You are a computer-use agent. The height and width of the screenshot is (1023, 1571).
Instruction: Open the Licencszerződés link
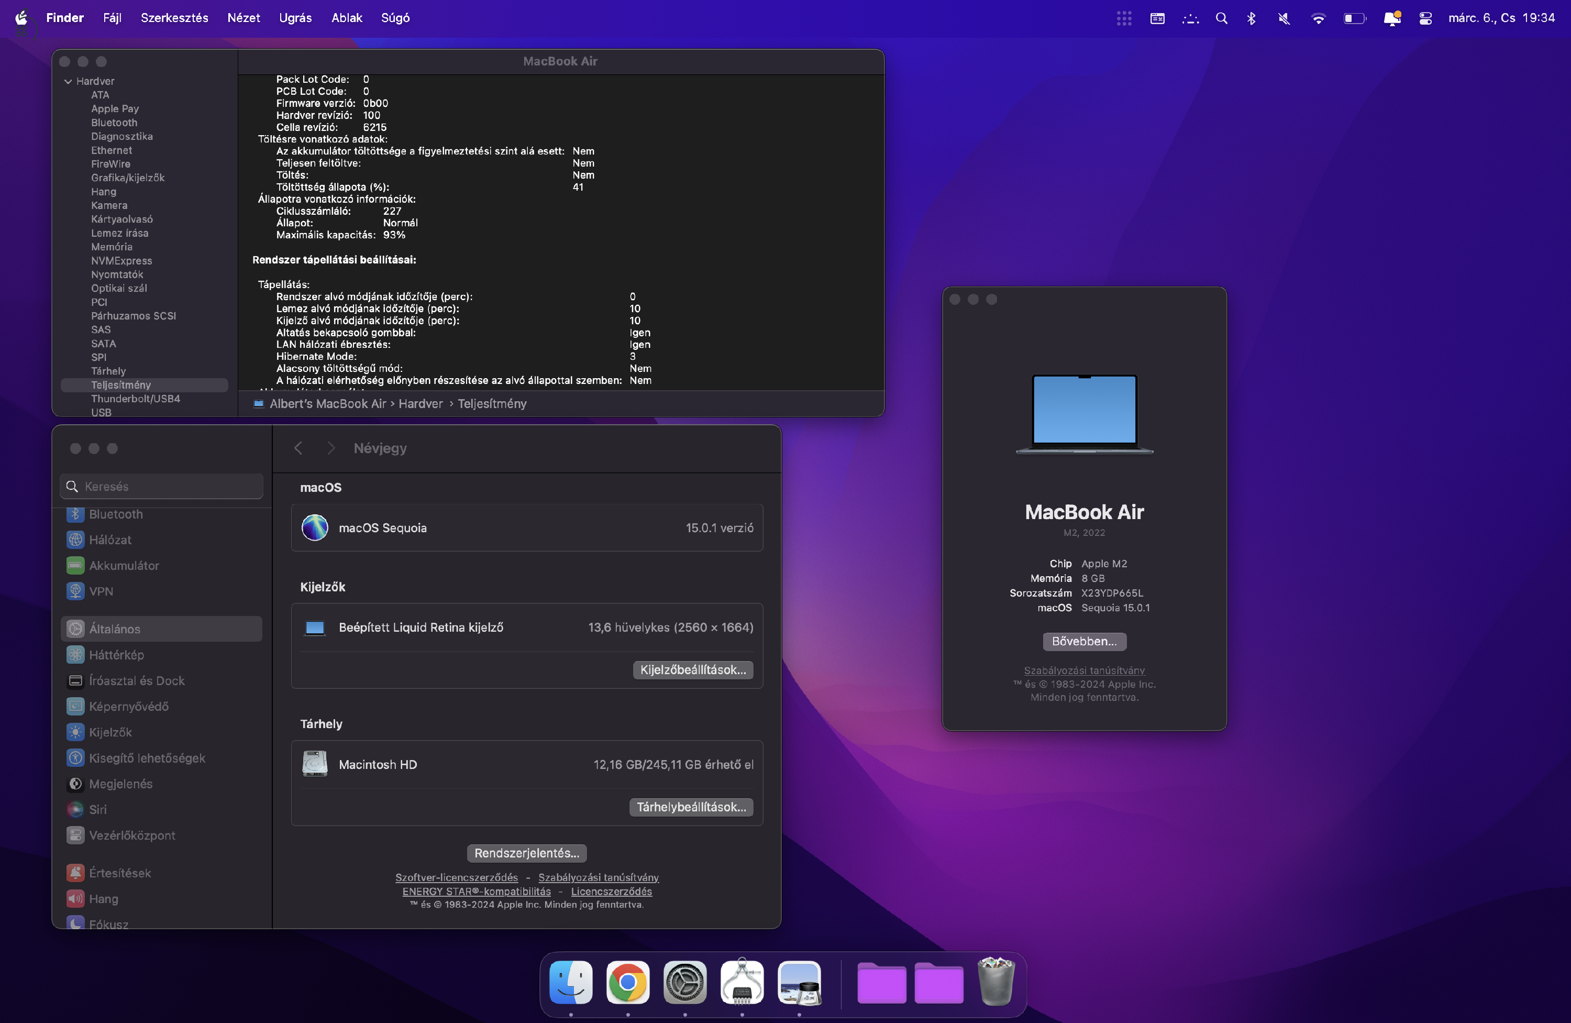click(611, 891)
